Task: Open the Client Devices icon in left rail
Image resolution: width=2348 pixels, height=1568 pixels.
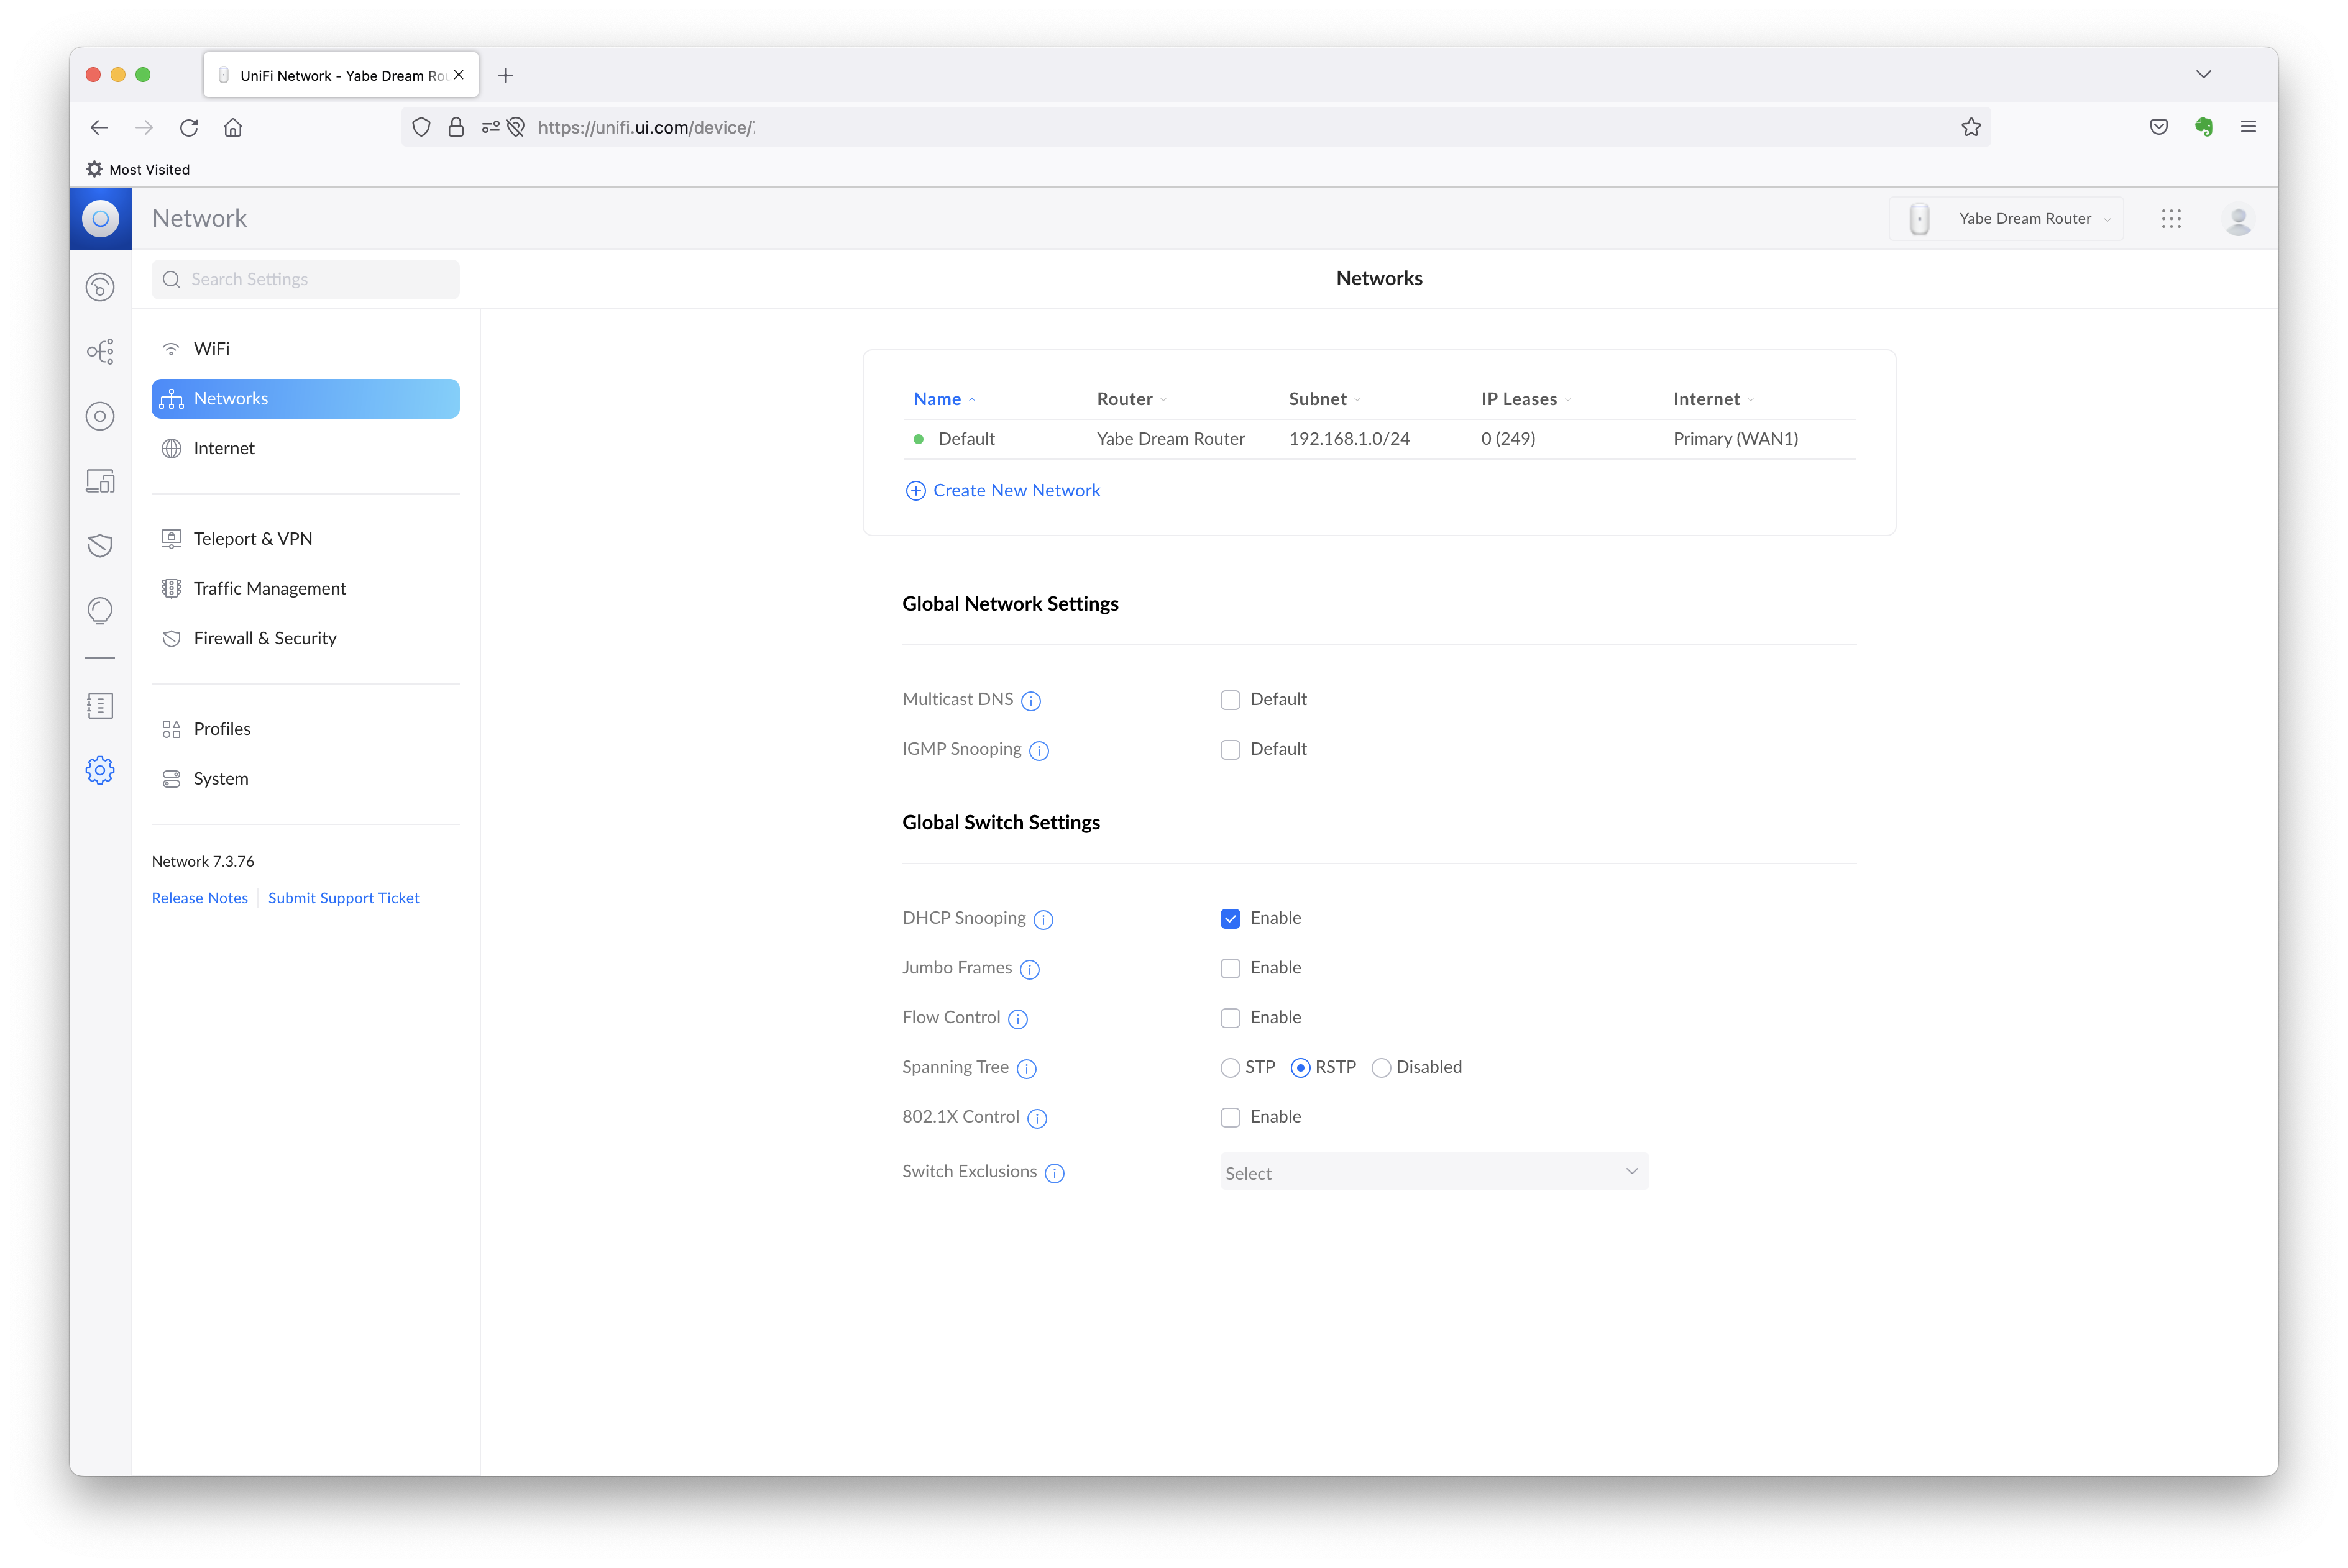Action: 100,481
